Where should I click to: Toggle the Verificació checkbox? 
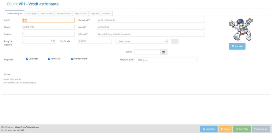pyautogui.click(x=49, y=59)
